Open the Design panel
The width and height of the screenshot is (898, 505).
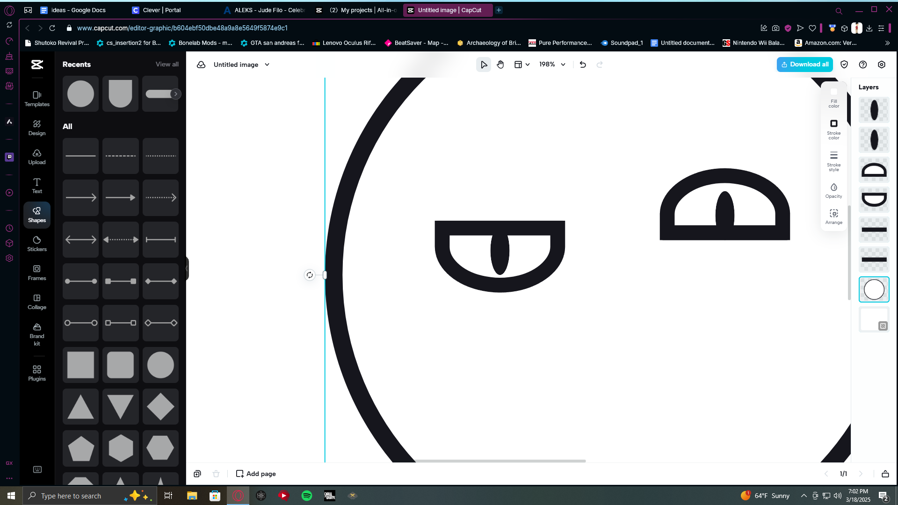pyautogui.click(x=37, y=128)
